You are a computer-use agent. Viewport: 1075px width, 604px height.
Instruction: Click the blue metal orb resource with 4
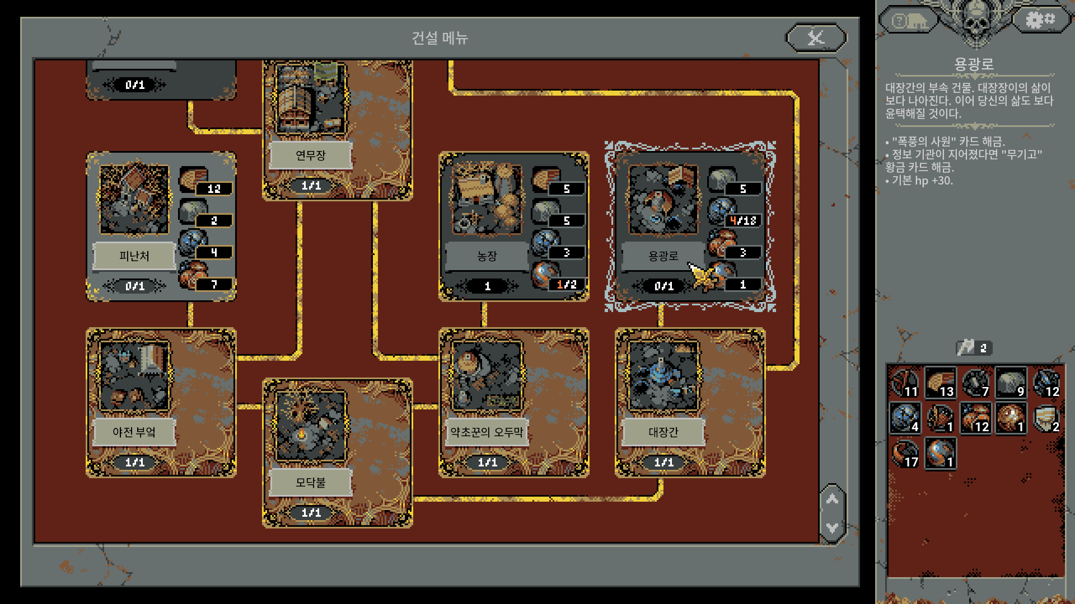[x=905, y=418]
